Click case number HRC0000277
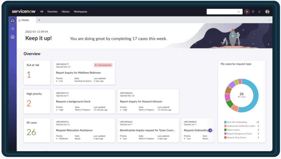 [62, 64]
